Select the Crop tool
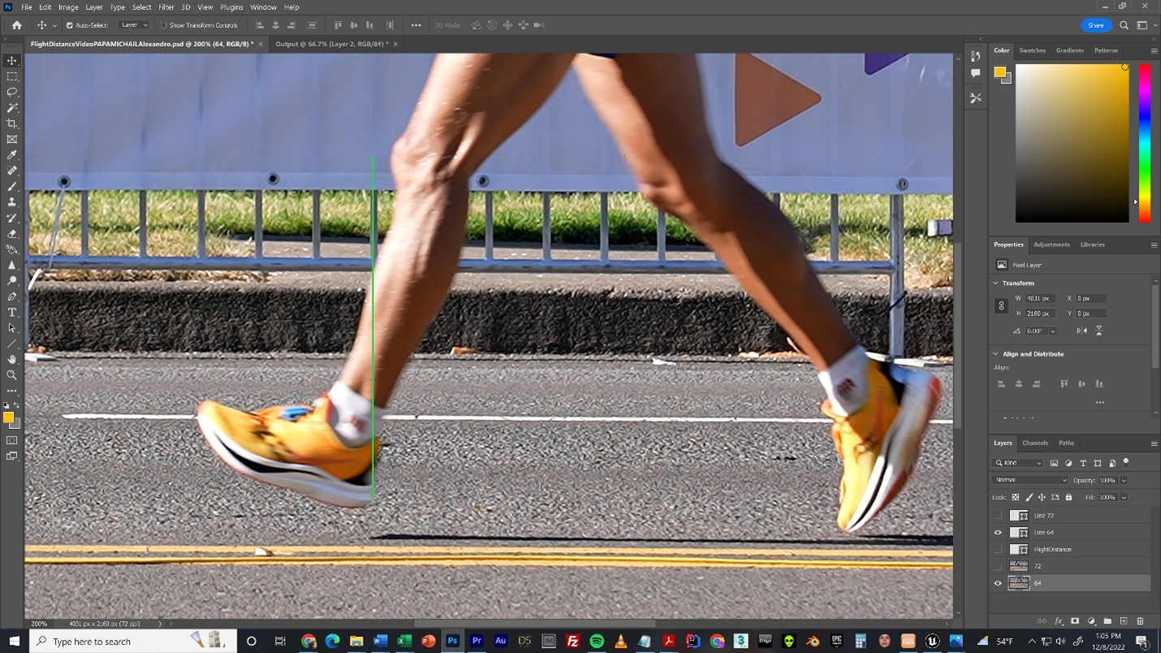 click(12, 123)
